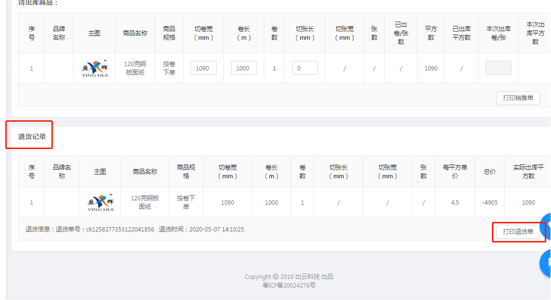Click return order number ck1258277353122041856

120,230
